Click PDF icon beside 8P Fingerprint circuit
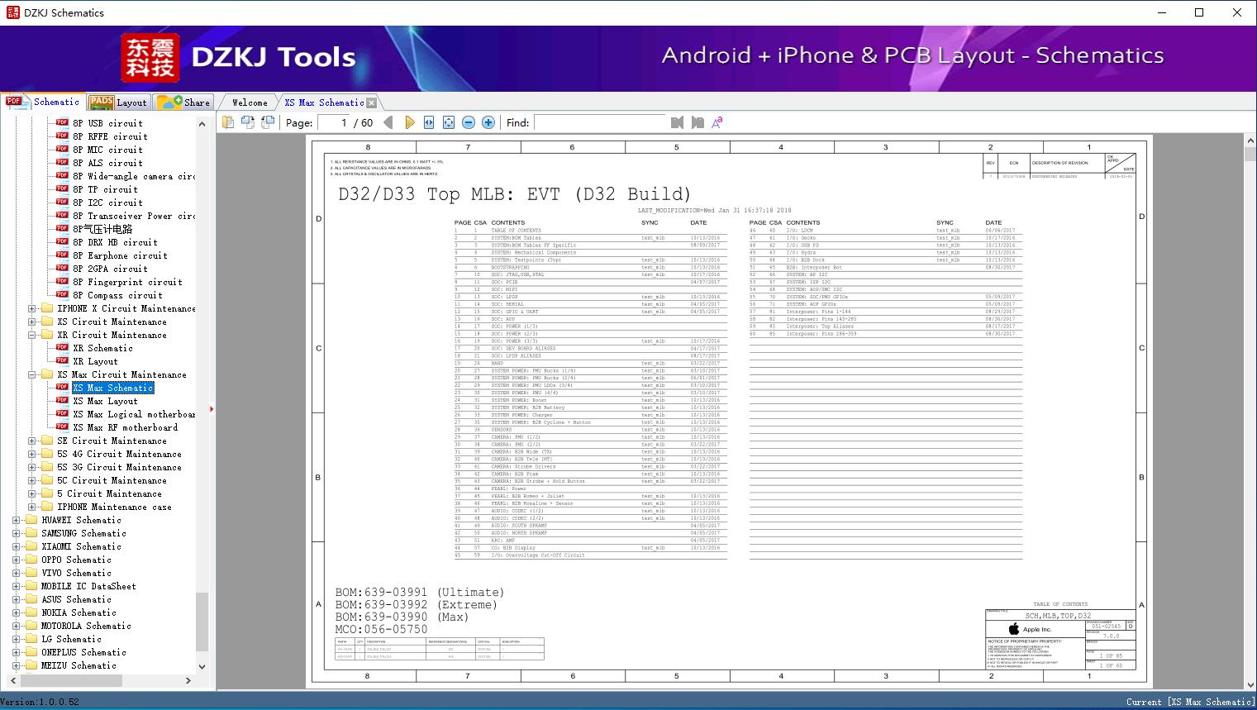Image resolution: width=1257 pixels, height=710 pixels. tap(62, 282)
